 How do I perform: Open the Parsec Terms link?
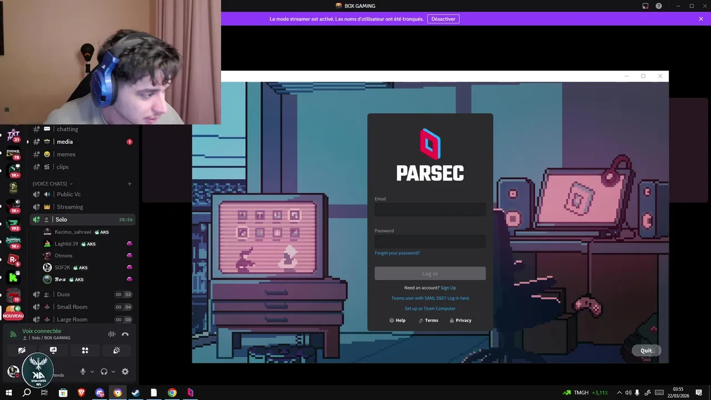coord(428,321)
